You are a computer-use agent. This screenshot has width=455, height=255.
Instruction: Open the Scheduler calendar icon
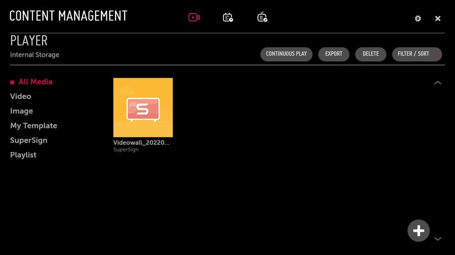[x=228, y=17]
